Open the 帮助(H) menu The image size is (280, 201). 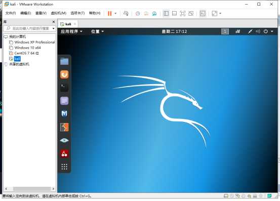point(95,13)
